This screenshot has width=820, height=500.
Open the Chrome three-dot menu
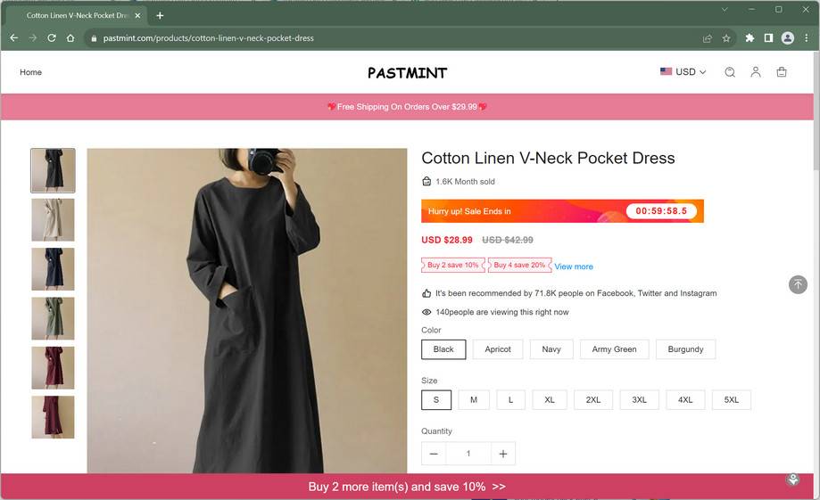(806, 38)
